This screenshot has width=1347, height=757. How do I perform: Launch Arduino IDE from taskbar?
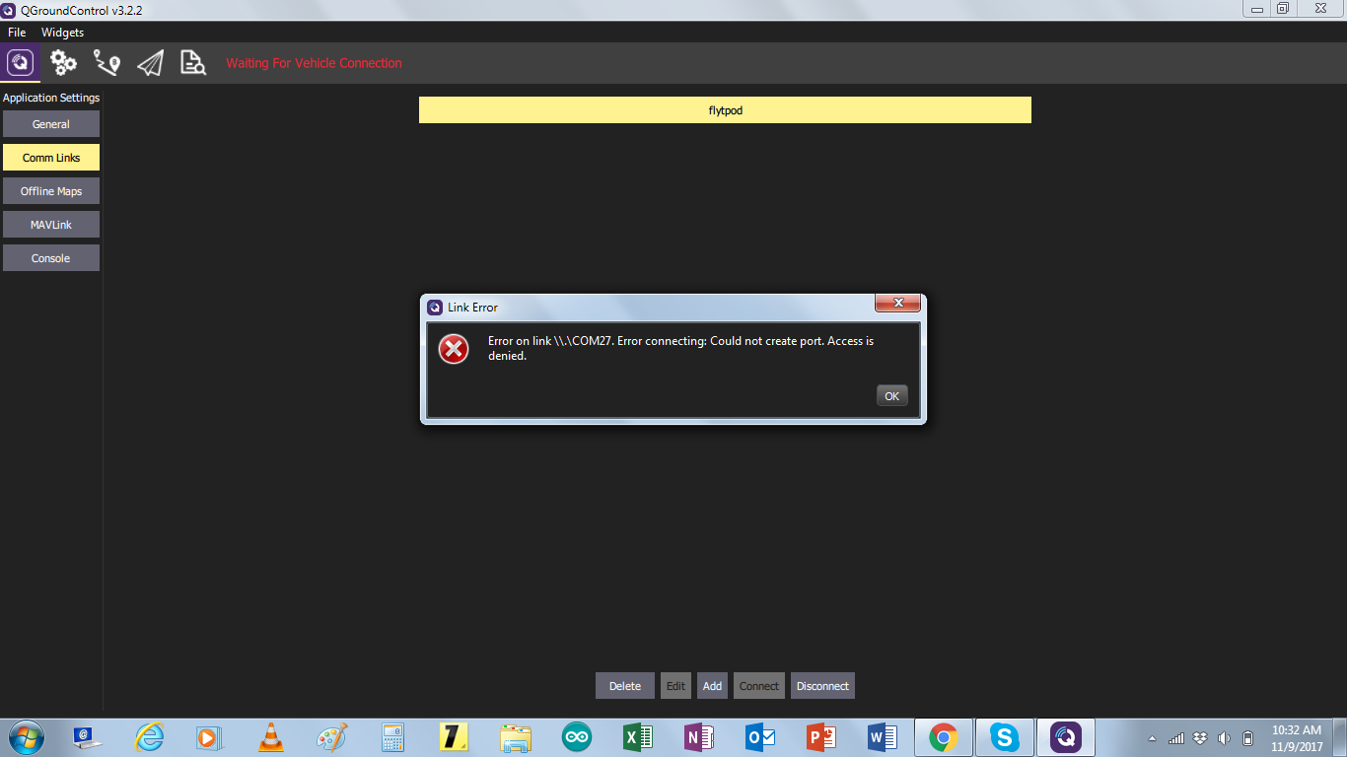[577, 737]
